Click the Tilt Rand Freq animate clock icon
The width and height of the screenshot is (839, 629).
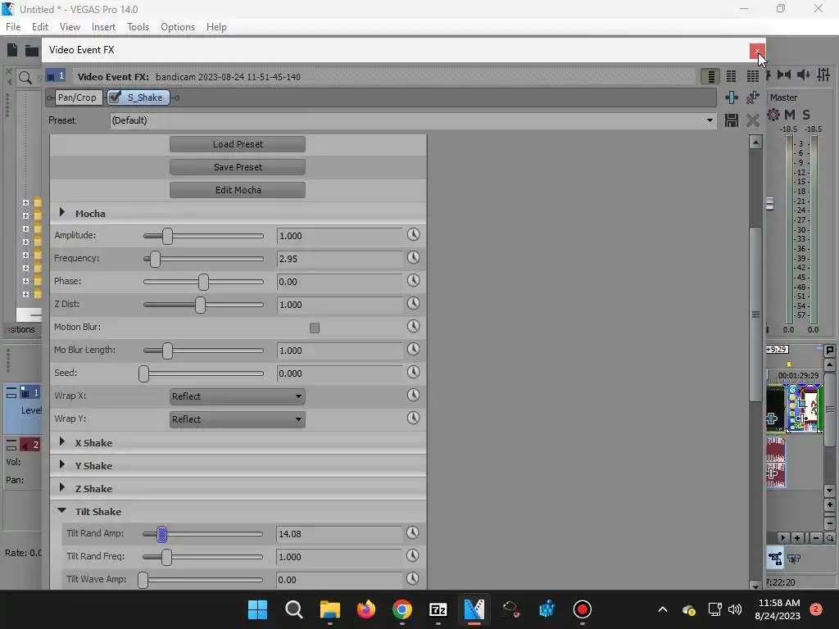click(x=413, y=556)
